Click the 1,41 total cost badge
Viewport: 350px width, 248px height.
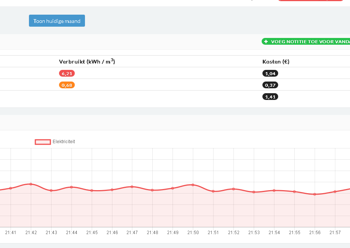(x=270, y=97)
